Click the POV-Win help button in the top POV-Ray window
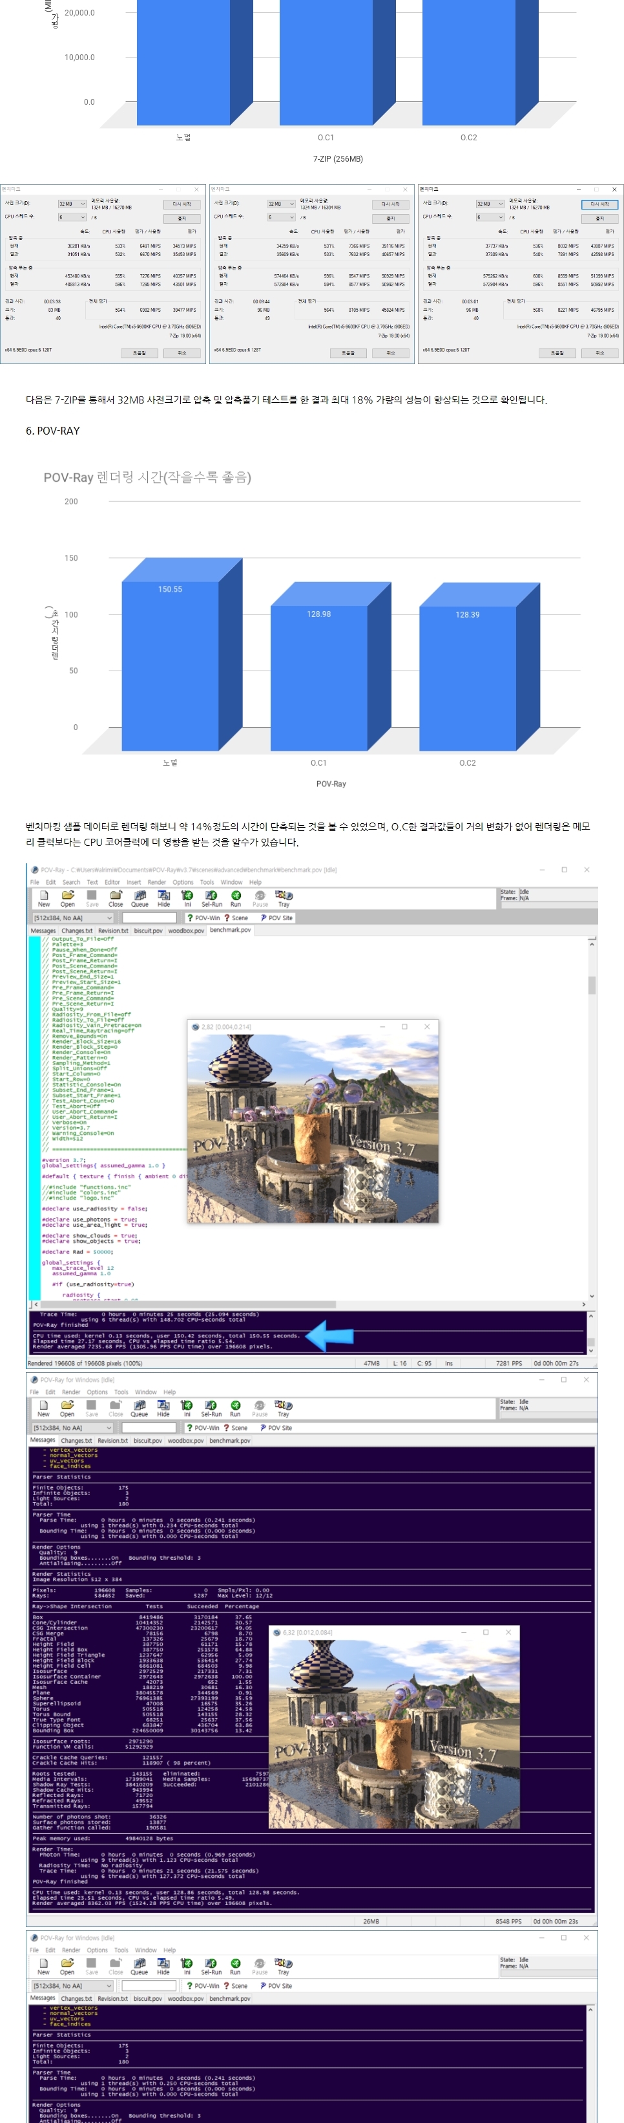 (203, 918)
